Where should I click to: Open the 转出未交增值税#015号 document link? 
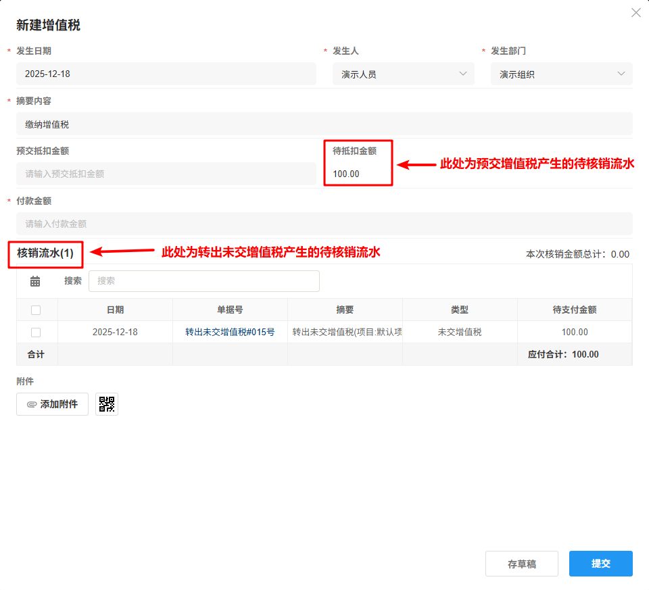click(x=230, y=333)
